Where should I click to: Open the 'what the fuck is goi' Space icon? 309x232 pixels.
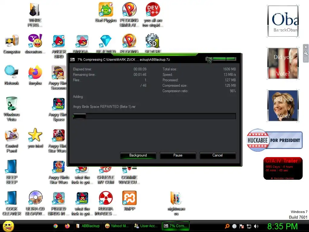click(x=82, y=204)
